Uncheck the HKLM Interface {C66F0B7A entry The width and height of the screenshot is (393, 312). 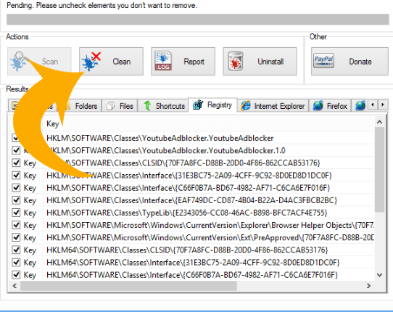[x=16, y=188]
